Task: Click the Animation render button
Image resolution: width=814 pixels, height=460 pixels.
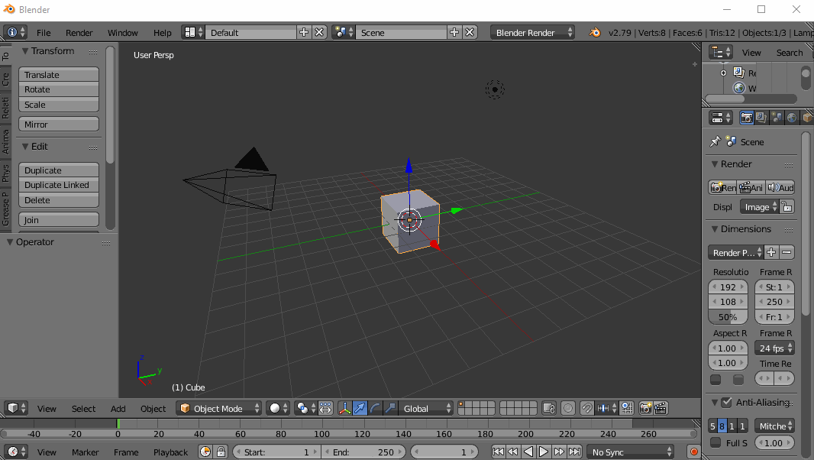Action: [x=751, y=188]
